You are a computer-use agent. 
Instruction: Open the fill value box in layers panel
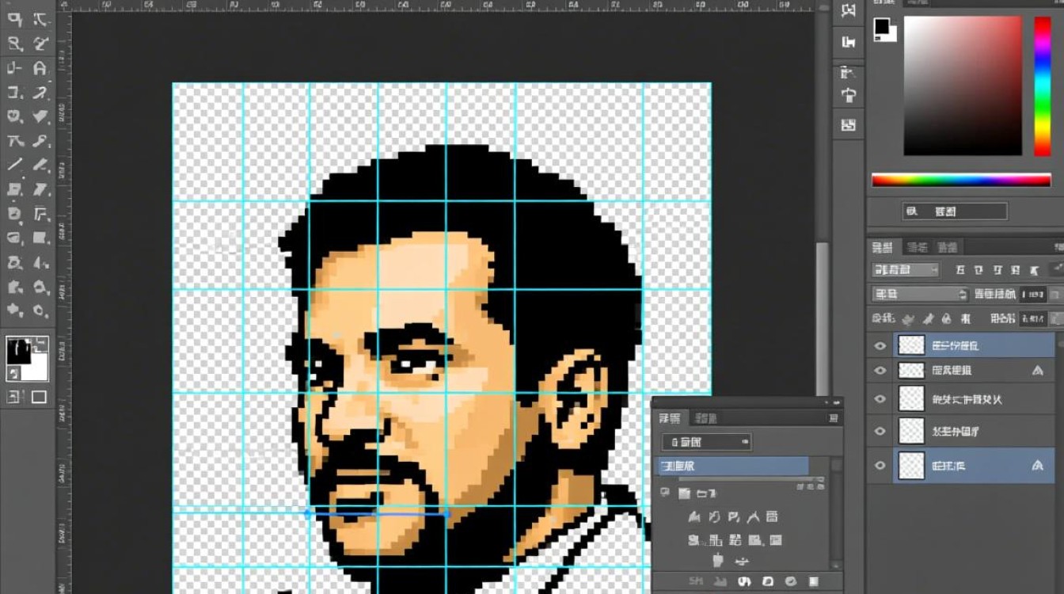pyautogui.click(x=1032, y=318)
